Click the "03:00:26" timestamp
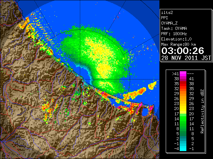Image resolution: width=213 pixels, height=159 pixels. coord(183,51)
